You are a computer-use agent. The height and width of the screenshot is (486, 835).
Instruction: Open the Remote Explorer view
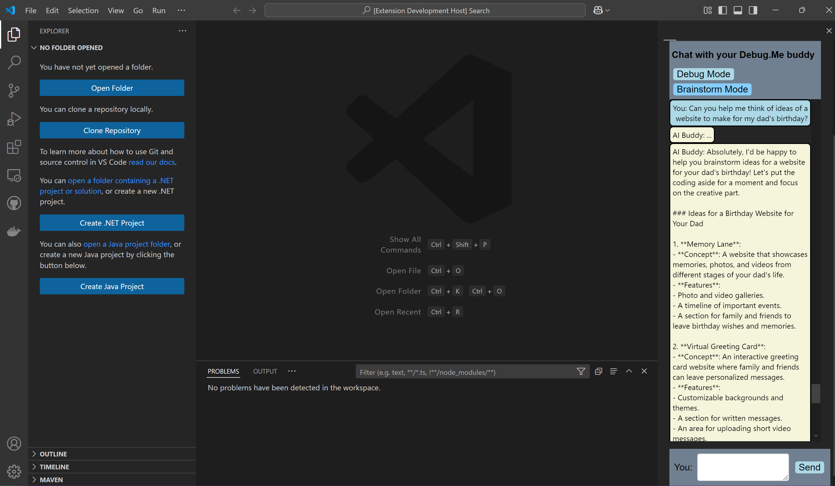pyautogui.click(x=14, y=175)
